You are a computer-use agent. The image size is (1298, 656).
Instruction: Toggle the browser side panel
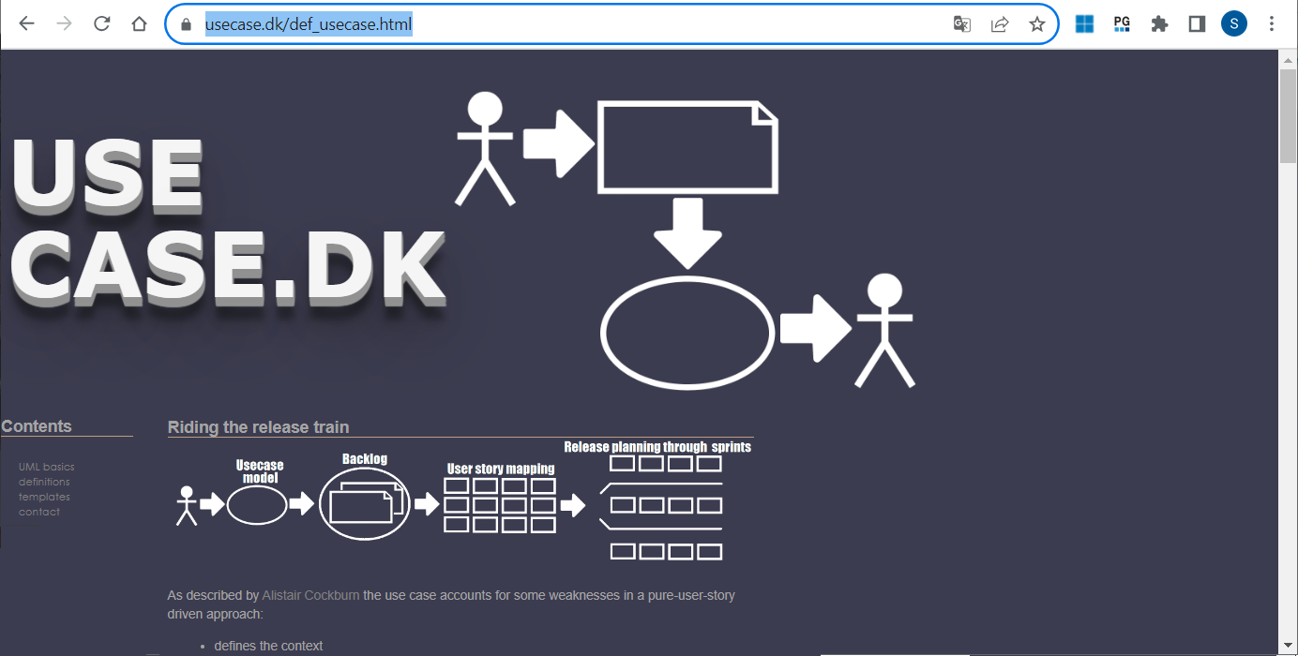point(1197,24)
